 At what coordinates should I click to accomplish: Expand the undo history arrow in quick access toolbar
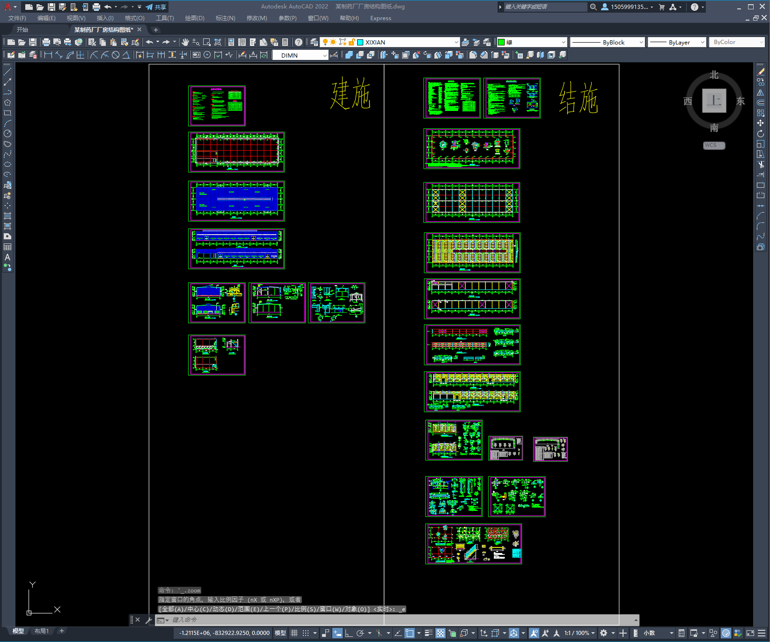pyautogui.click(x=116, y=7)
